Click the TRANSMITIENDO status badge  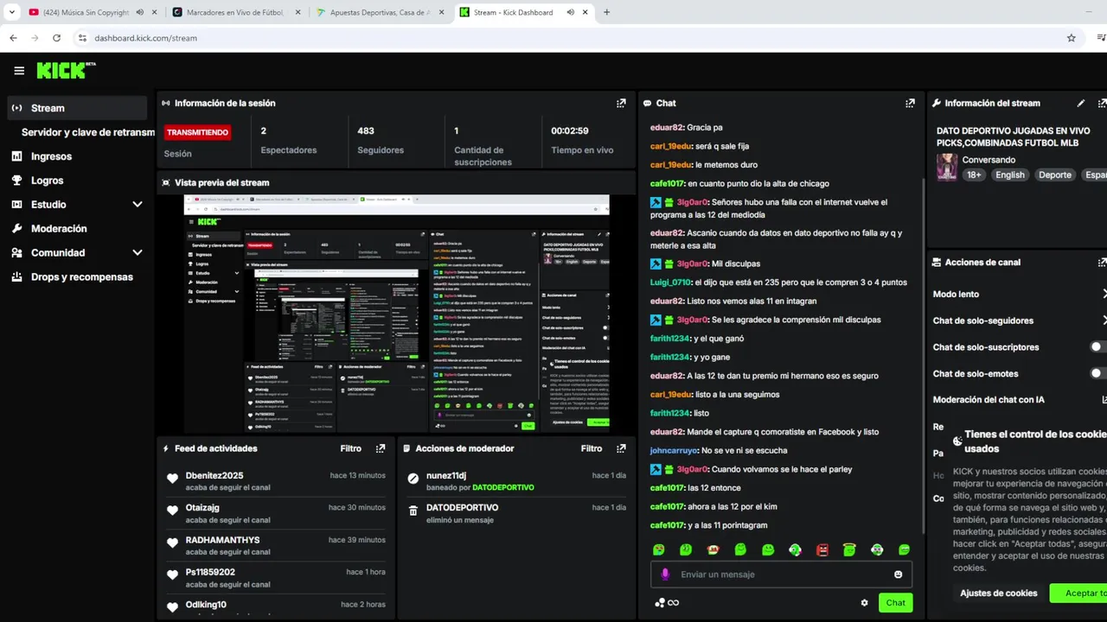click(x=197, y=132)
